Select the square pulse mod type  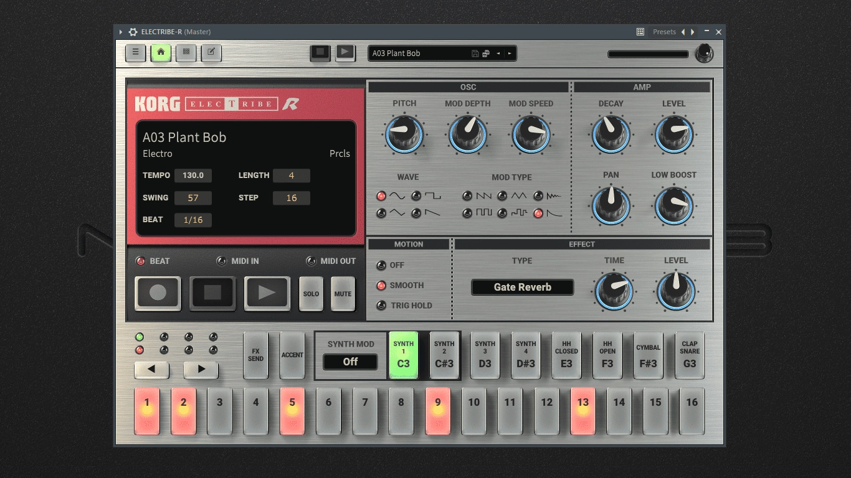tap(467, 213)
